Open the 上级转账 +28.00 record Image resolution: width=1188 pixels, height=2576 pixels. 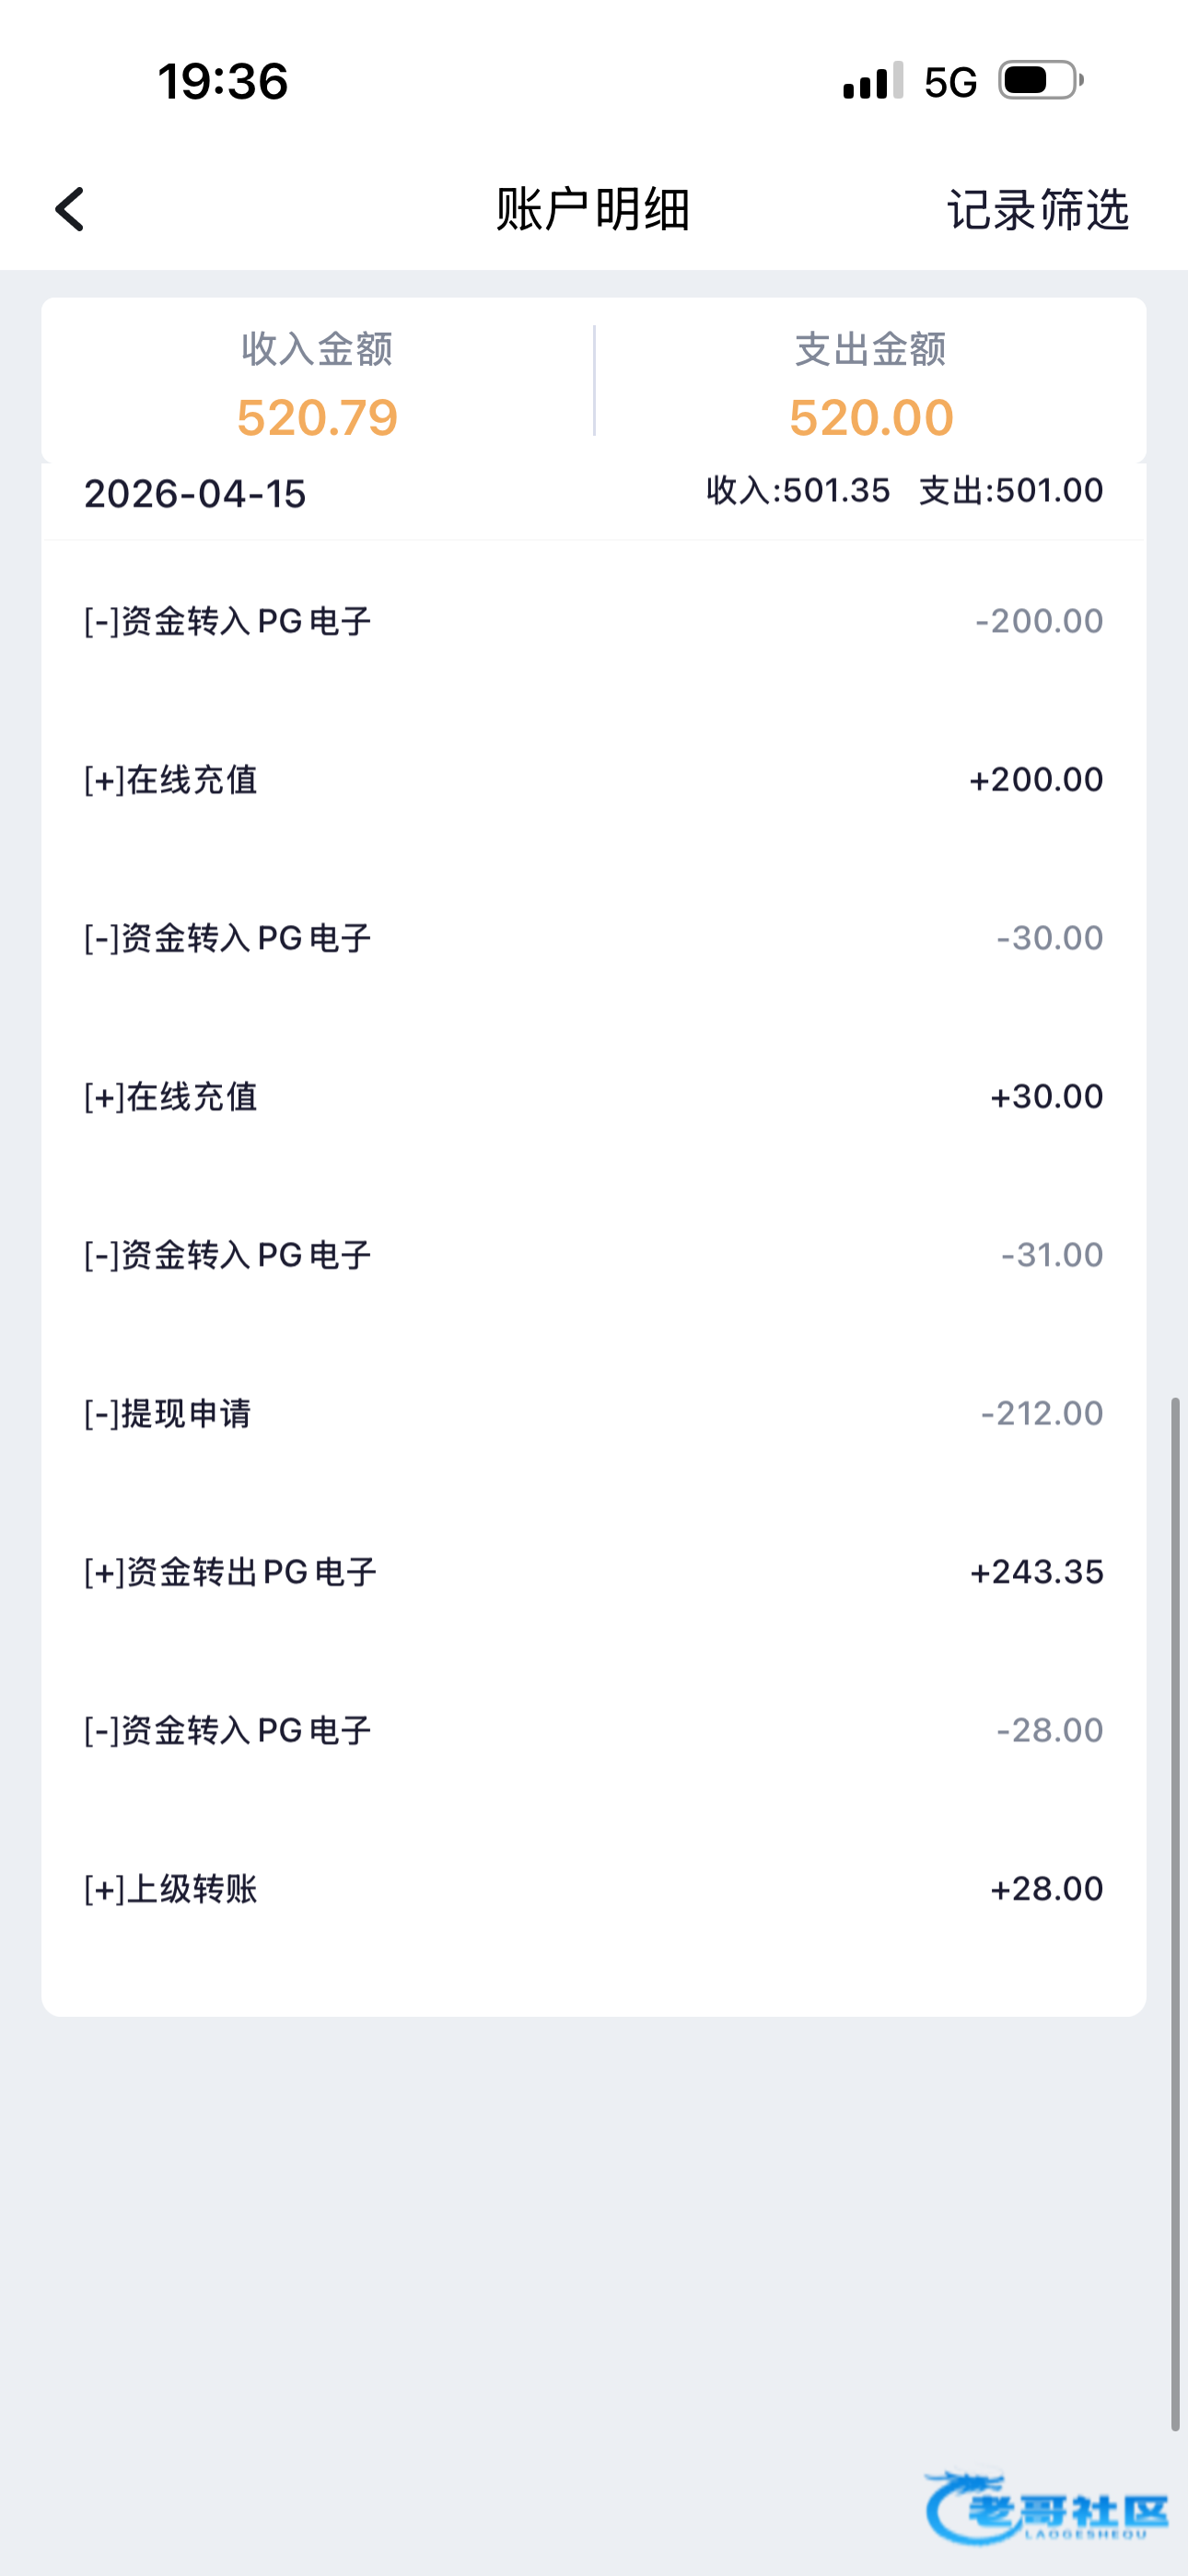tap(594, 1889)
